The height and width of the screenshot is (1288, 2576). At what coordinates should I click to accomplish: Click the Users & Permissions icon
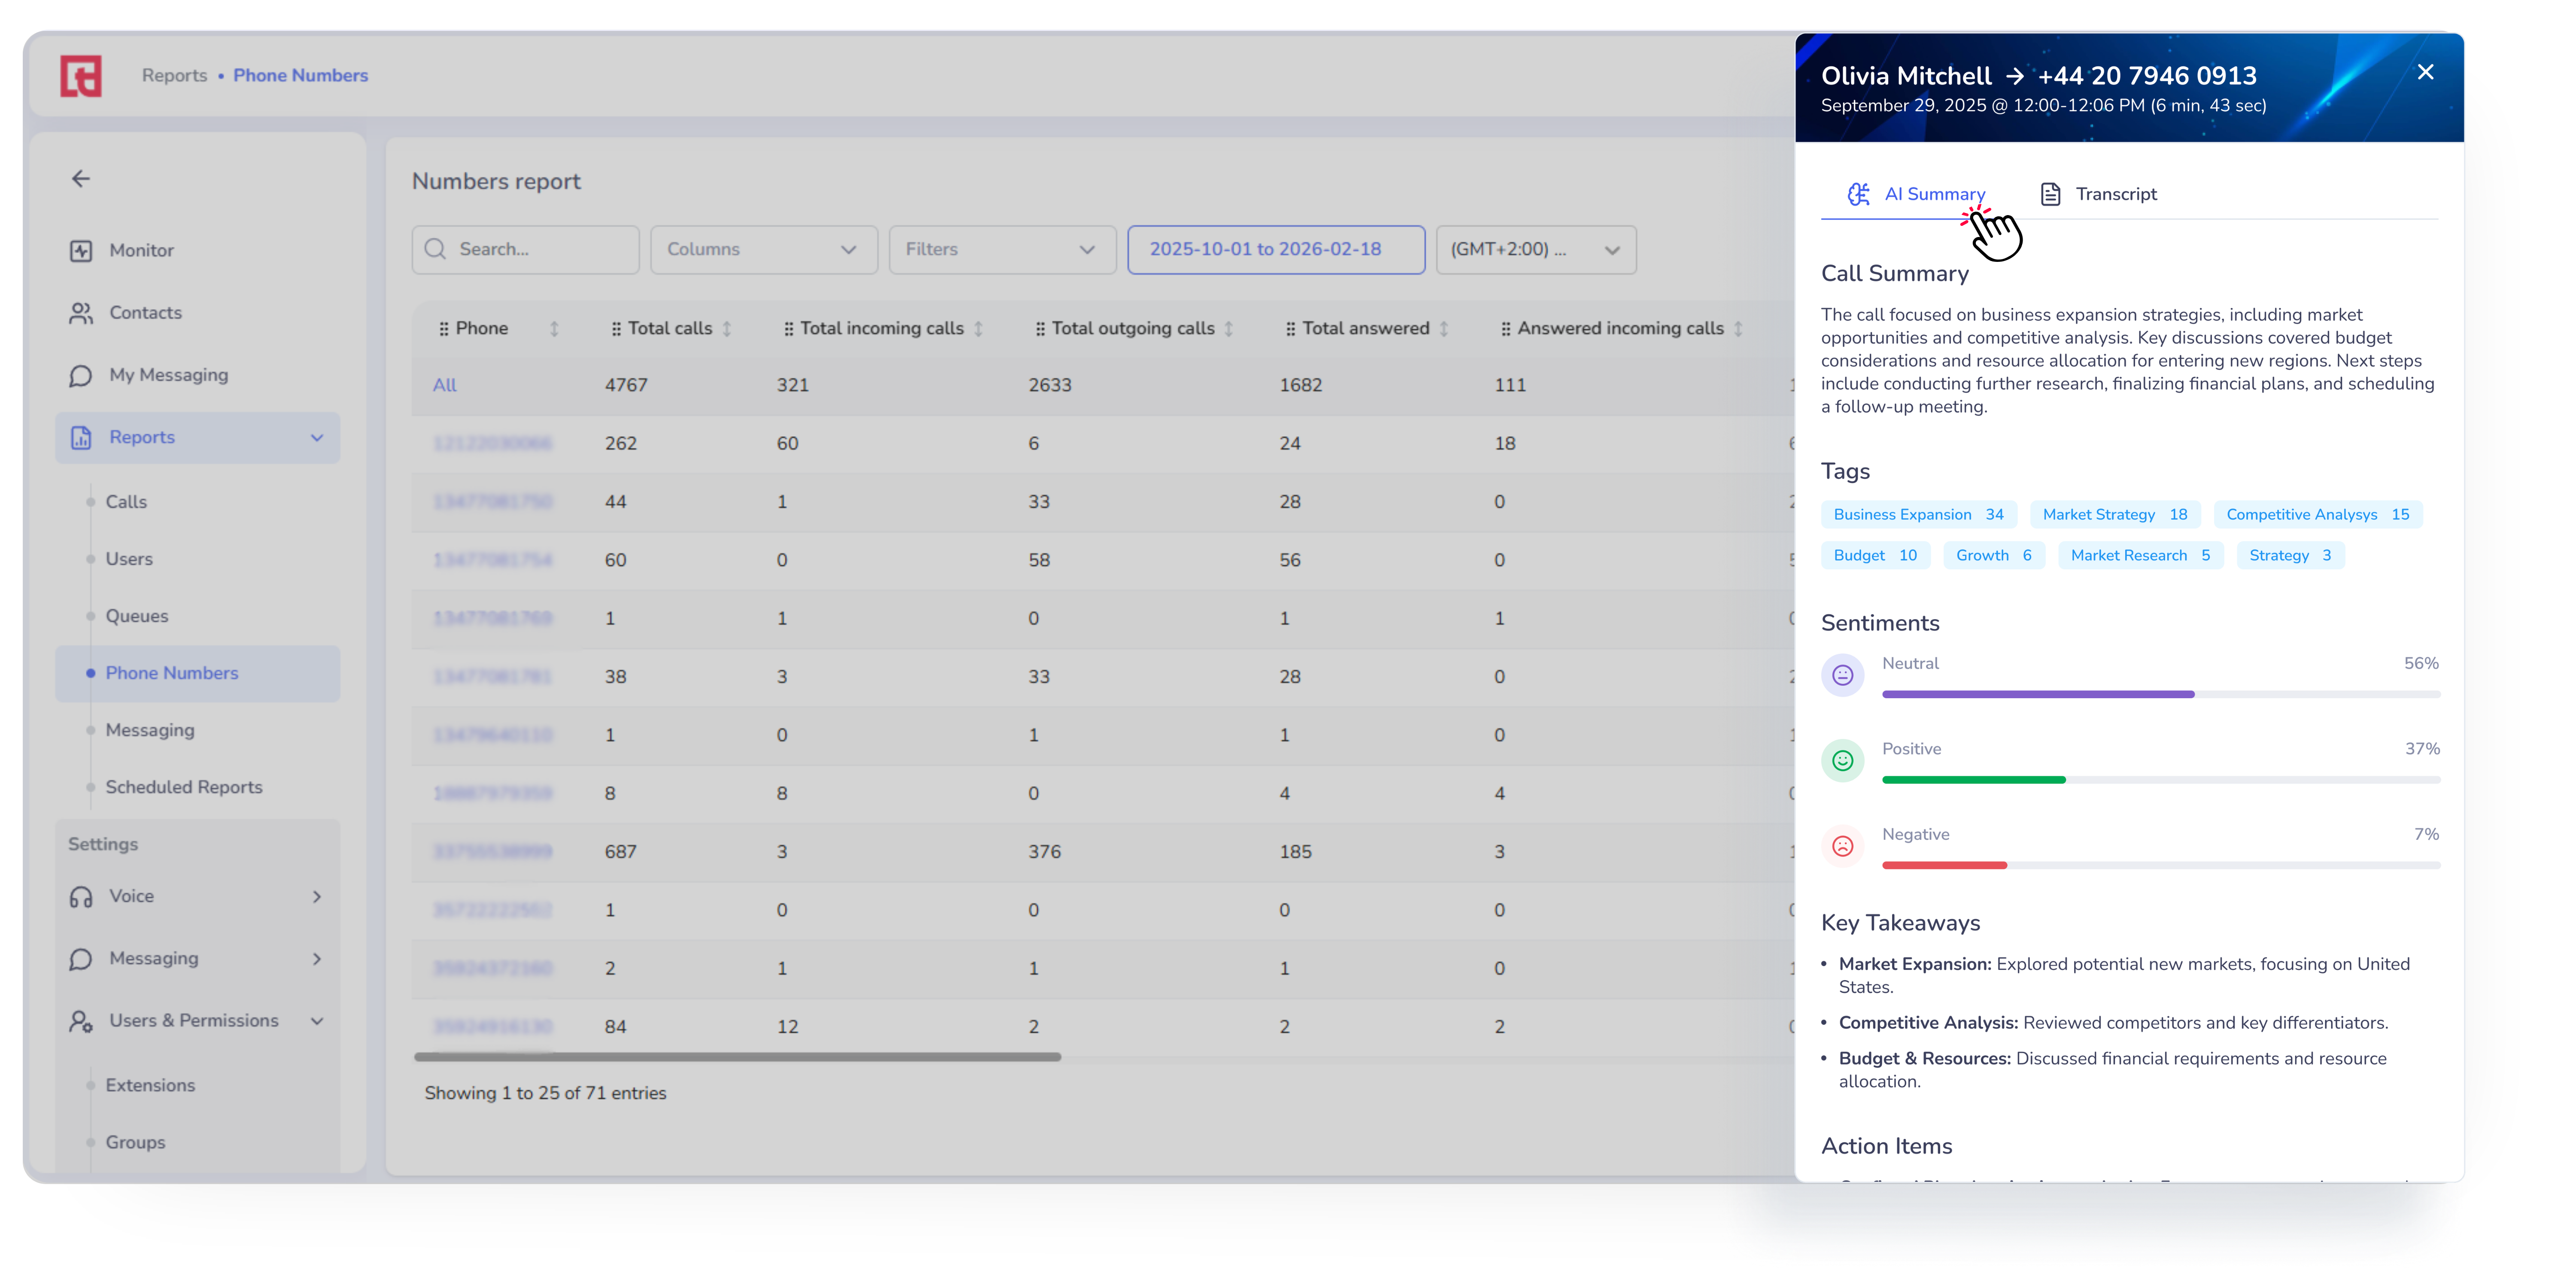click(x=81, y=1021)
